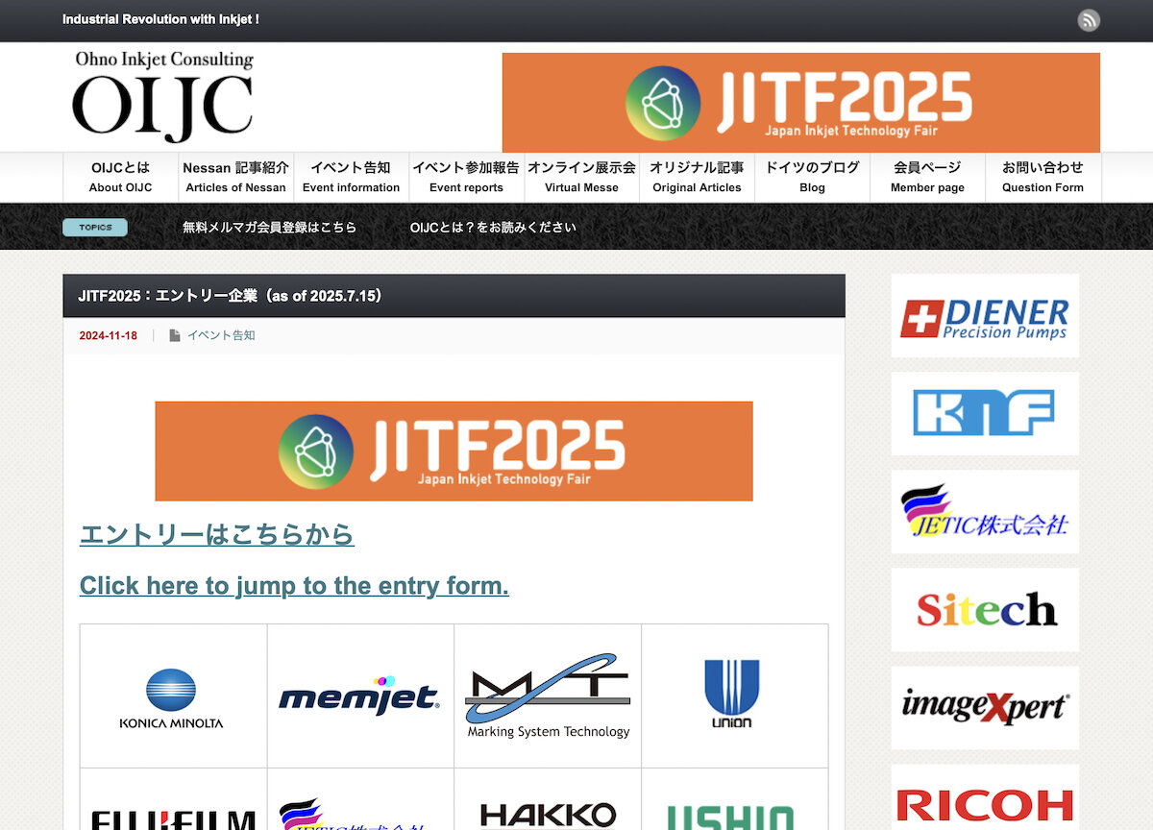Open the Diener Precision Pumps sidebar banner
The height and width of the screenshot is (830, 1153).
tap(985, 316)
